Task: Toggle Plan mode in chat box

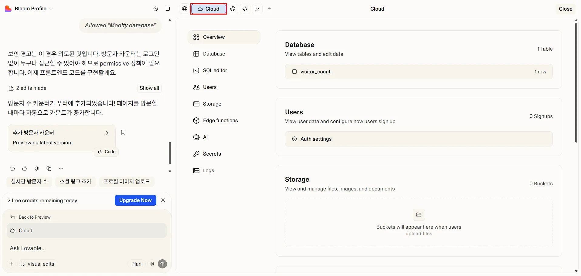Action: tap(136, 264)
